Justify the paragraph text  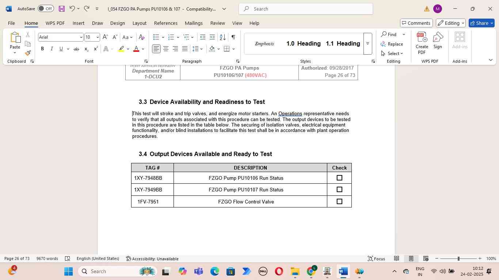[185, 49]
